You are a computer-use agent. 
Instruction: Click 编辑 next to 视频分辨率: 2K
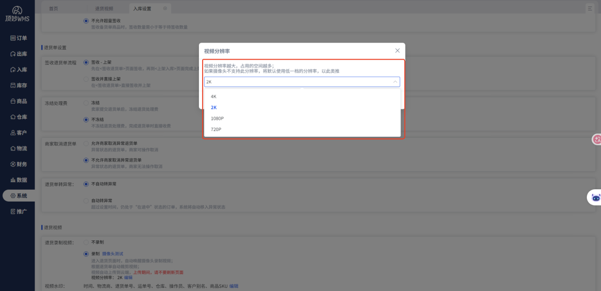[128, 278]
